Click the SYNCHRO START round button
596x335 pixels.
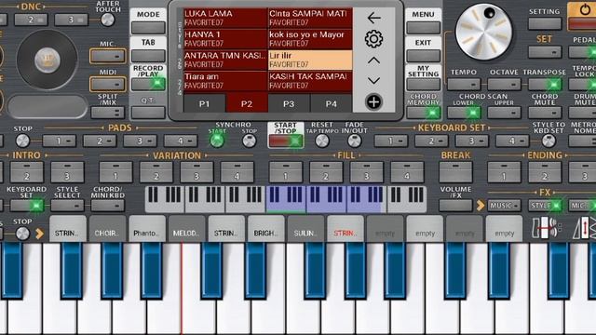pyautogui.click(x=217, y=141)
